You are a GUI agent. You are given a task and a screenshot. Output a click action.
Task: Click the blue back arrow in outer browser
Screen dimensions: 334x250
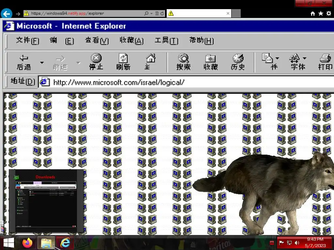[7, 14]
